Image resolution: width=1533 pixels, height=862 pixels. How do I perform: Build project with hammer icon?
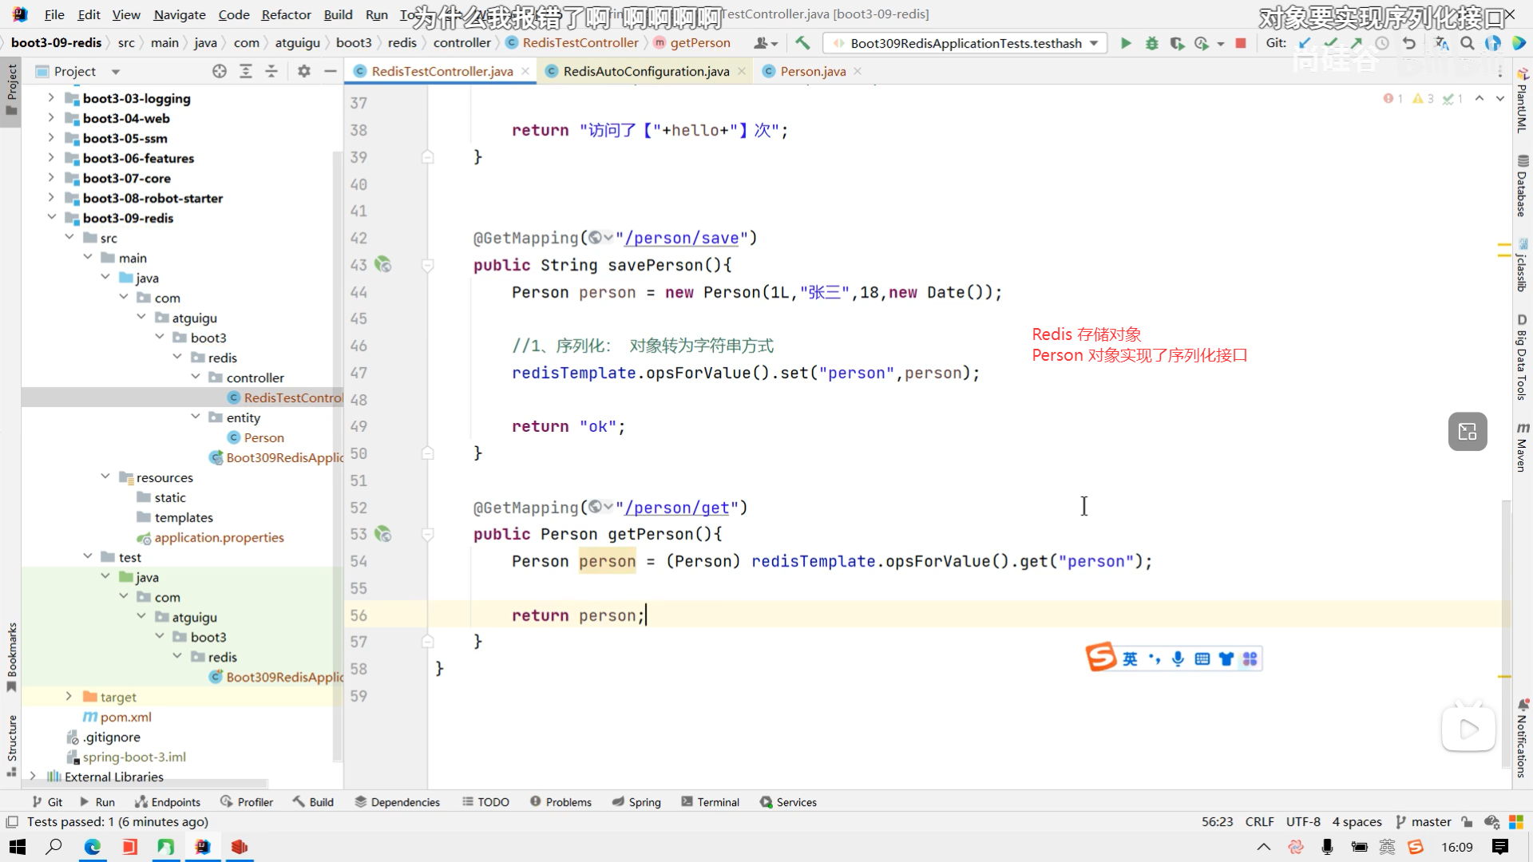pos(802,43)
